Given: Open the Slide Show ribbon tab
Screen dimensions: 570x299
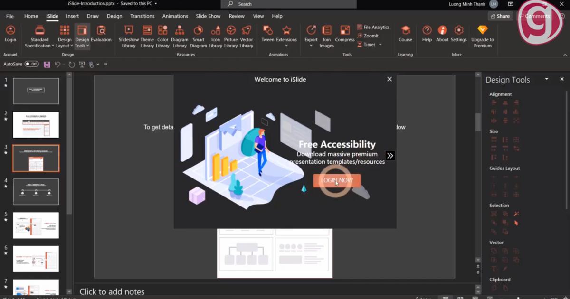Looking at the screenshot, I should tap(208, 16).
